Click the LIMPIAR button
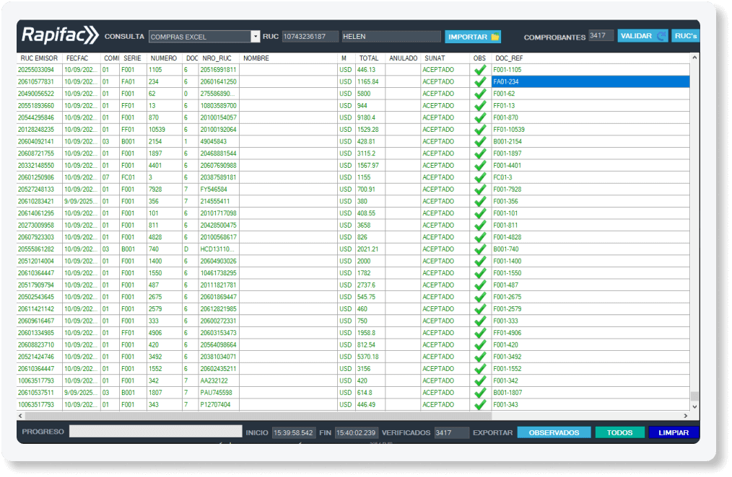 pyautogui.click(x=673, y=433)
